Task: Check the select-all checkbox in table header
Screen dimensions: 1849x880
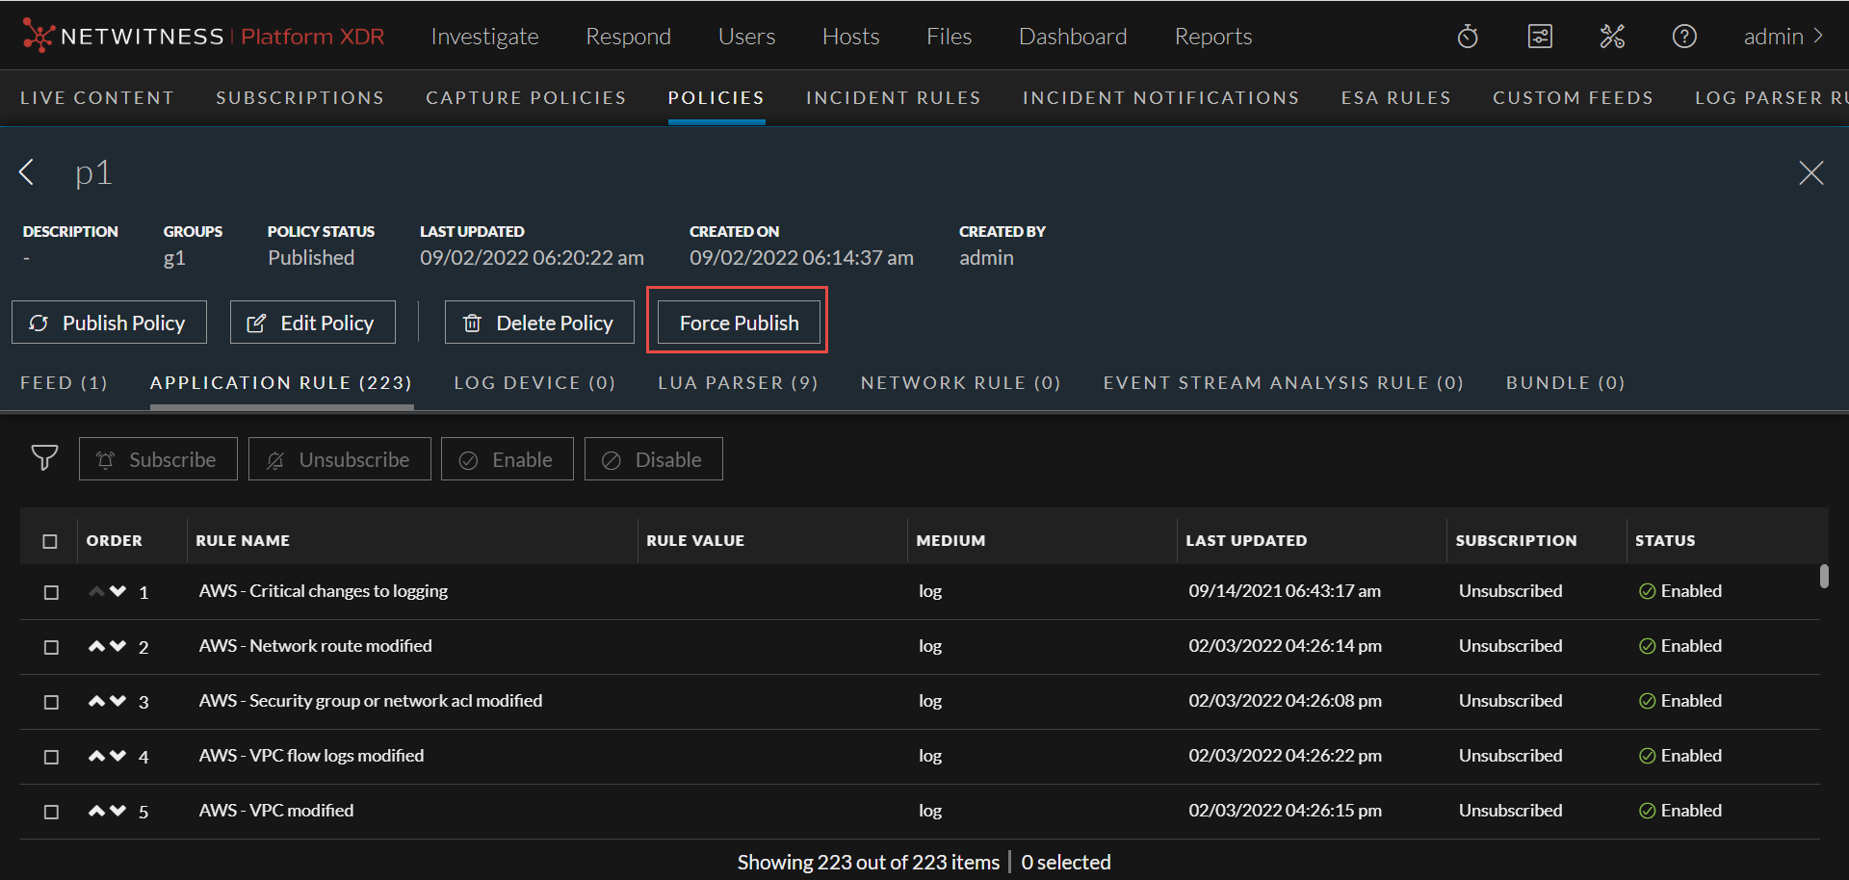Action: pos(50,541)
